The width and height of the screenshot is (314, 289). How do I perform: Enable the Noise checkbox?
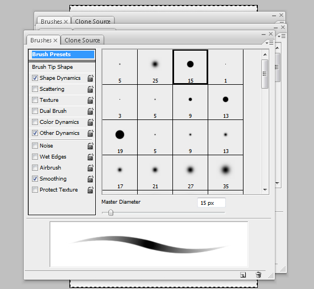pos(35,145)
